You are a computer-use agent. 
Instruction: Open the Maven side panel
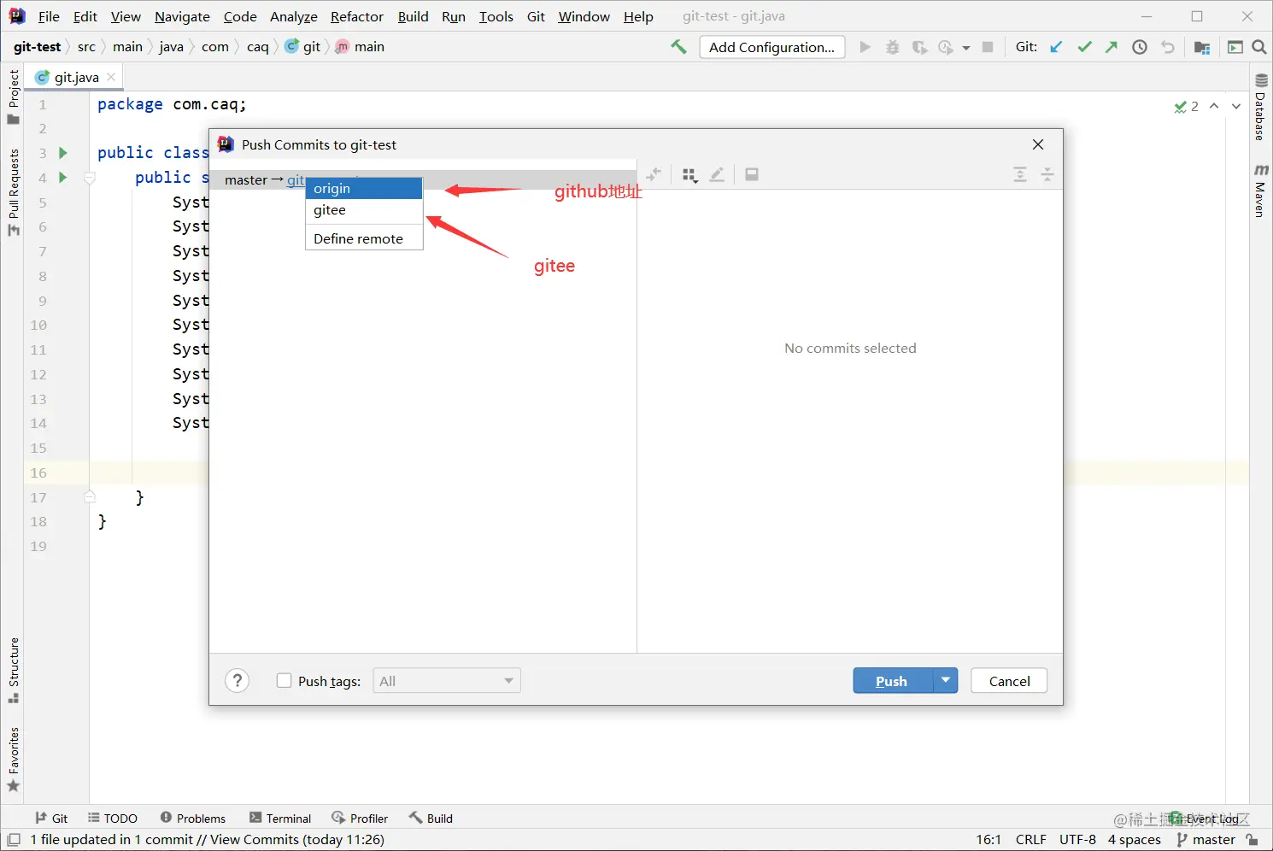coord(1260,191)
